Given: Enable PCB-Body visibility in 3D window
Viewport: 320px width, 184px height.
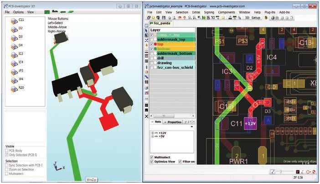Looking at the screenshot, I should click(x=7, y=151).
